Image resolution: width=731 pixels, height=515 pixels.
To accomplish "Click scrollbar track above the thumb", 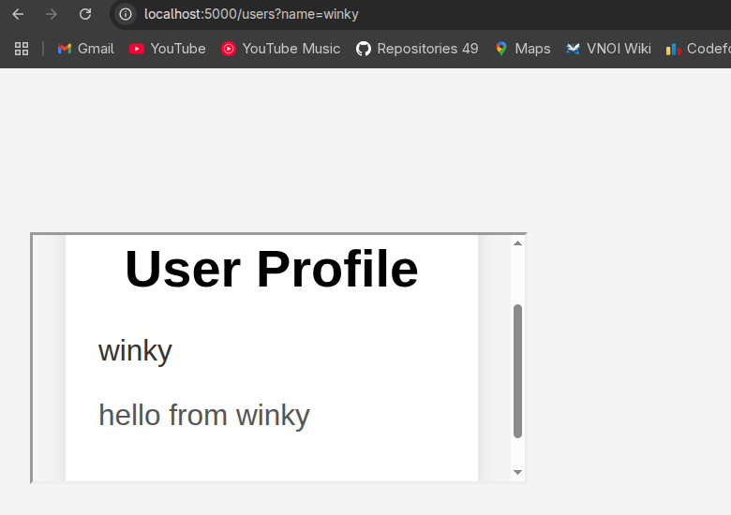I will pos(517,276).
